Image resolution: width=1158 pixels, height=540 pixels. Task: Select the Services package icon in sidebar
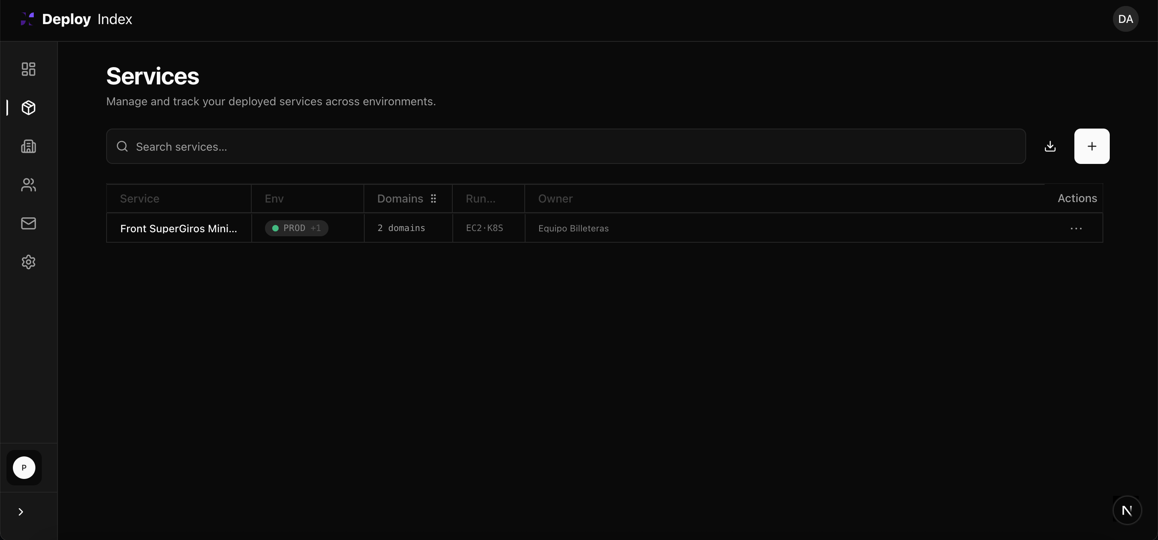pos(28,108)
